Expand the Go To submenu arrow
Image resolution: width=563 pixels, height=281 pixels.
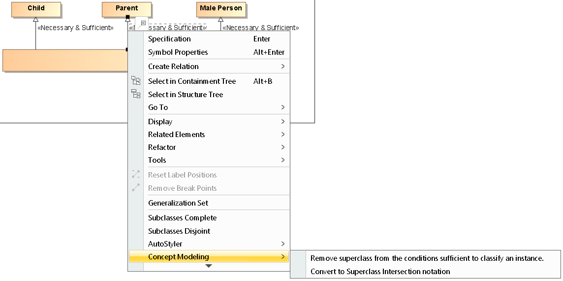click(x=282, y=107)
